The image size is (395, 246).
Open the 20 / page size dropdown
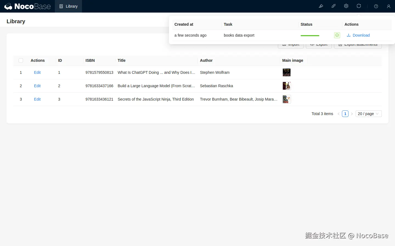[369, 114]
